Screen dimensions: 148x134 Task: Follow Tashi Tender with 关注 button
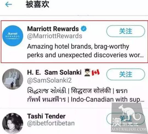coord(126,119)
